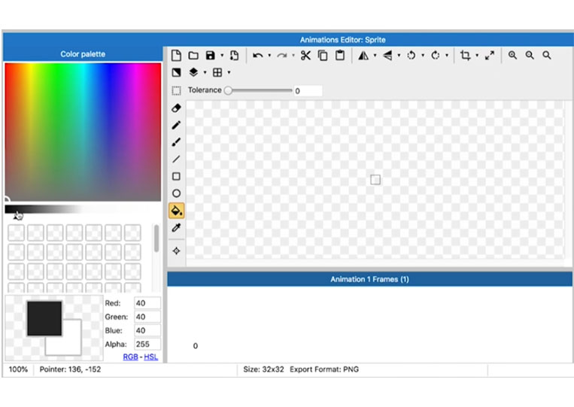Click the 100% zoom status entry
Viewport: 574px width, 407px height.
click(18, 369)
